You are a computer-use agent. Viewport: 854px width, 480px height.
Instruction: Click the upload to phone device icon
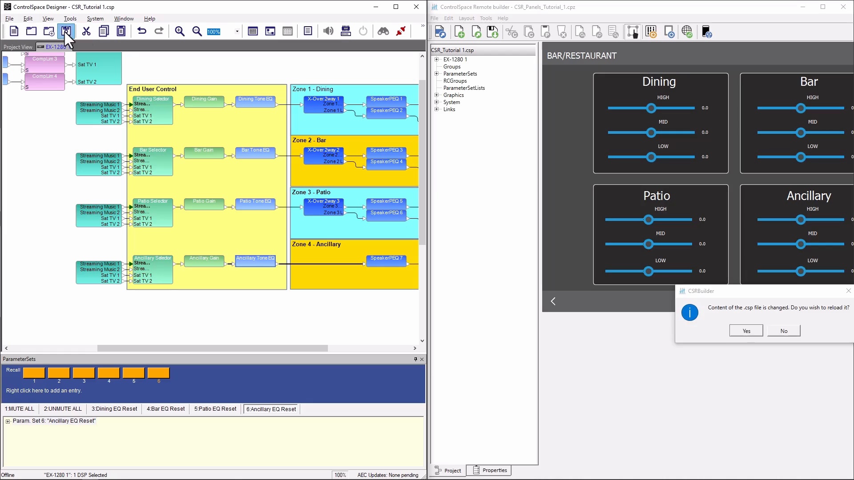click(x=706, y=32)
